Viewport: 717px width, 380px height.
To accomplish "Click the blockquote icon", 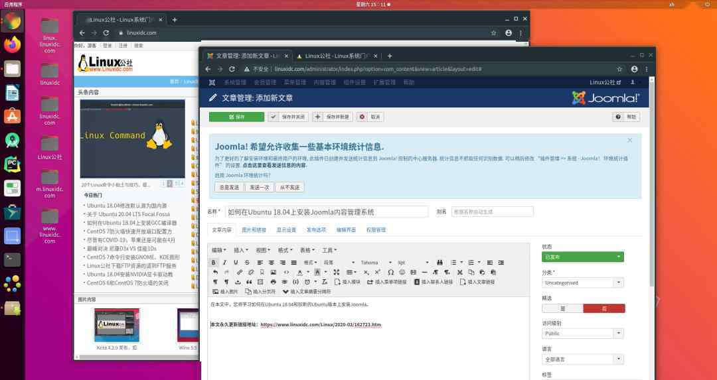I will point(249,282).
